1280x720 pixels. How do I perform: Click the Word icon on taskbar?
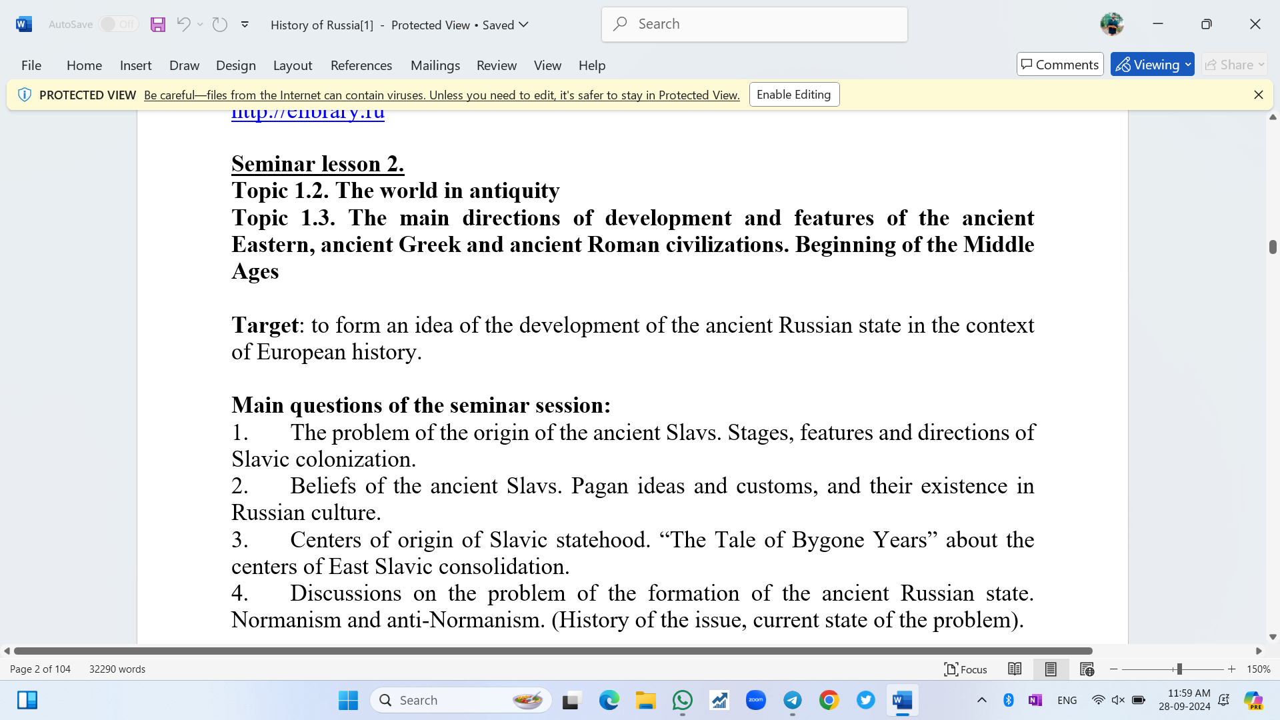902,700
